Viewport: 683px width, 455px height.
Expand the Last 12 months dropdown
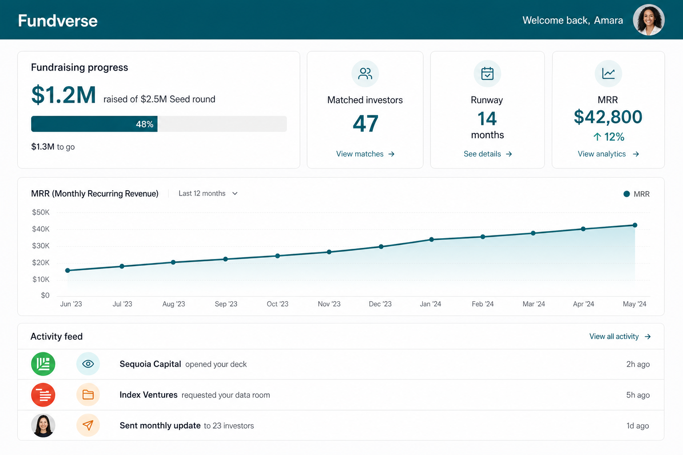pyautogui.click(x=208, y=193)
